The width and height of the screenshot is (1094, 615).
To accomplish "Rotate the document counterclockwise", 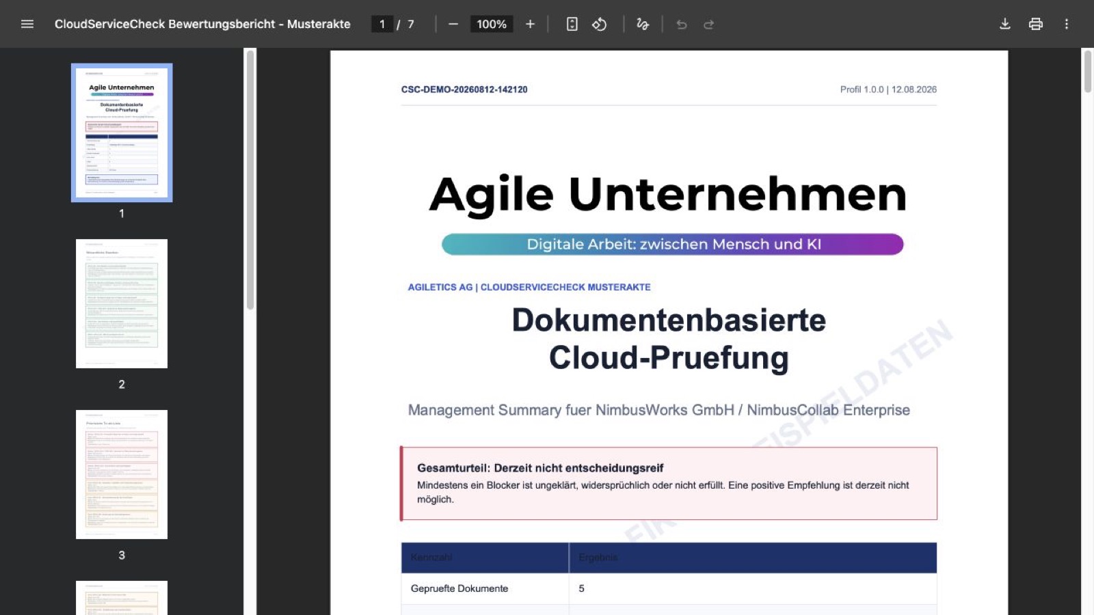I will (600, 24).
